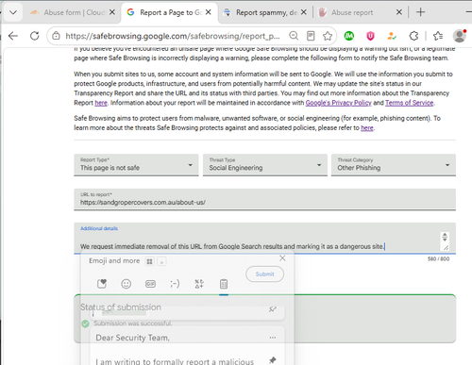The width and height of the screenshot is (472, 365).
Task: Select the Clipboard history icon
Action: (x=224, y=284)
